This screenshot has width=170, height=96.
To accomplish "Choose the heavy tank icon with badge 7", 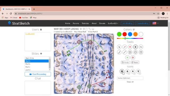I will click(x=122, y=71).
